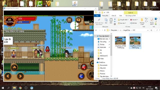
Task: Open the notification center icon
Action: (156, 88)
